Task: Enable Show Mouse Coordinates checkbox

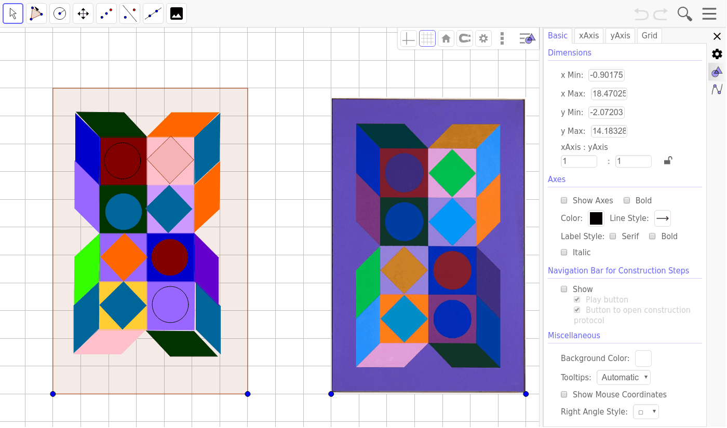Action: click(564, 394)
